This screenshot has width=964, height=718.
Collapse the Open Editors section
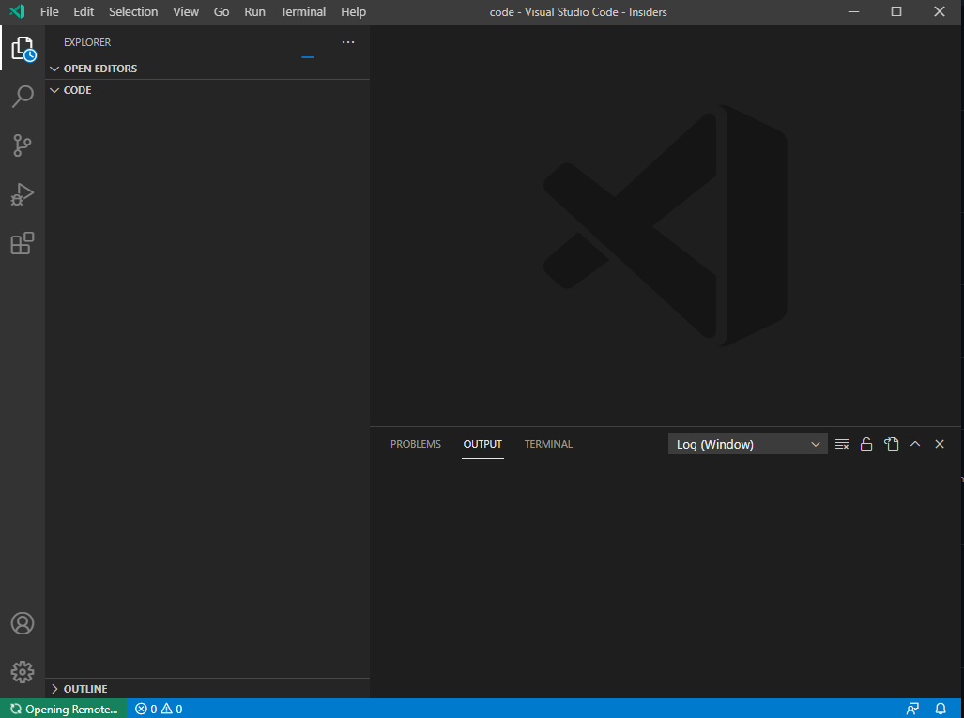tap(207, 69)
